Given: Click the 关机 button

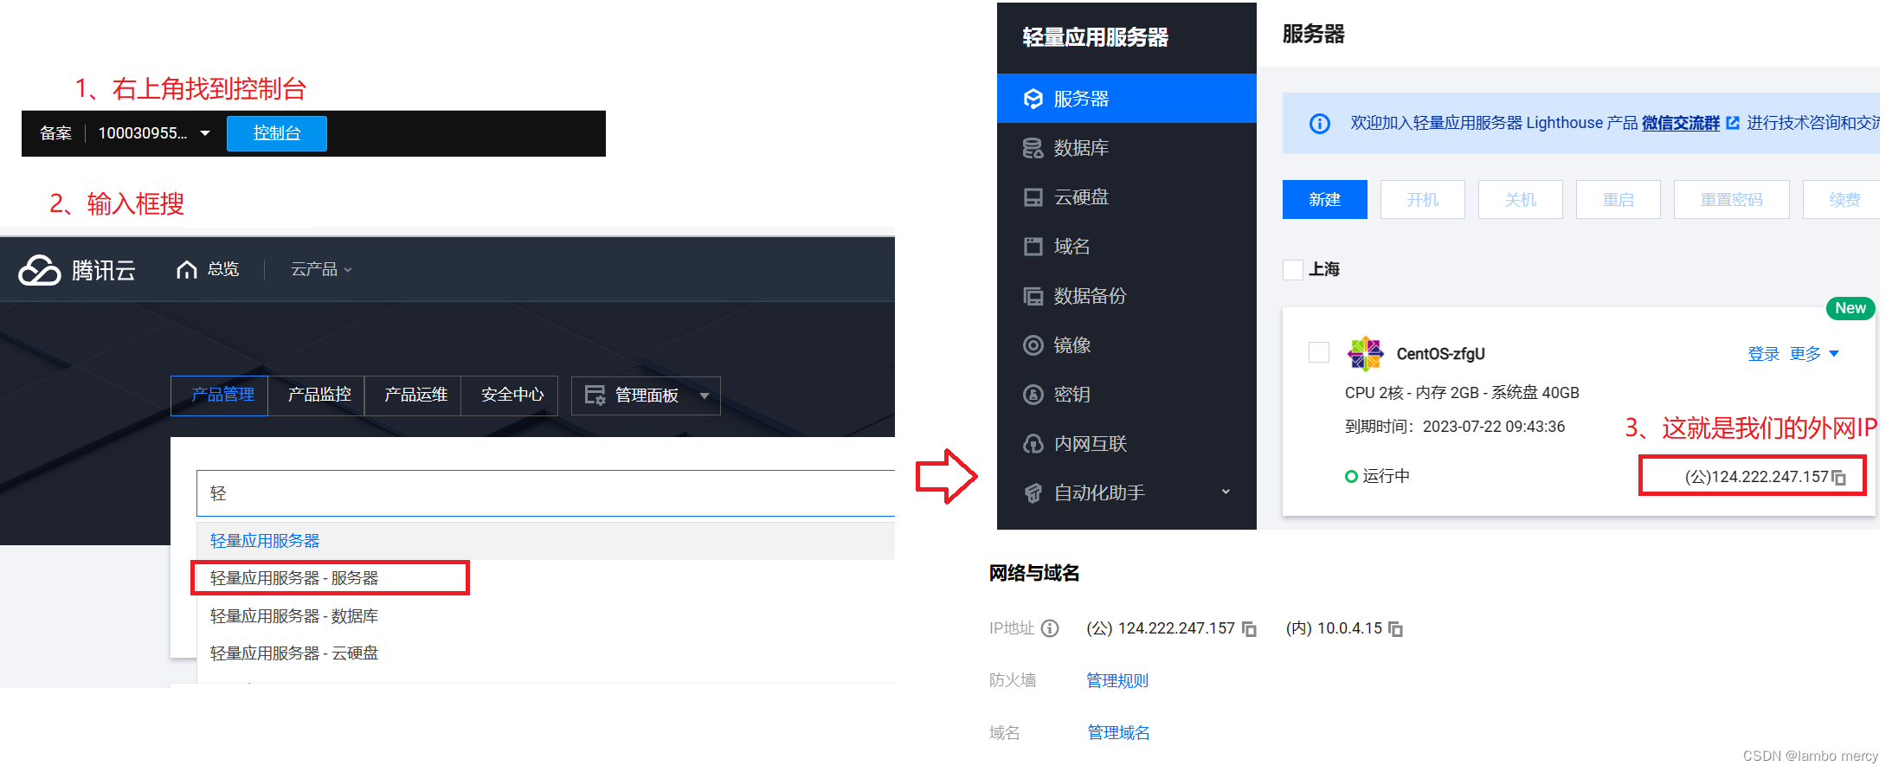Looking at the screenshot, I should pos(1521,200).
